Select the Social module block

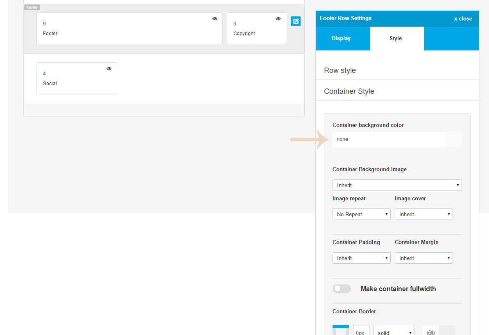coord(77,79)
